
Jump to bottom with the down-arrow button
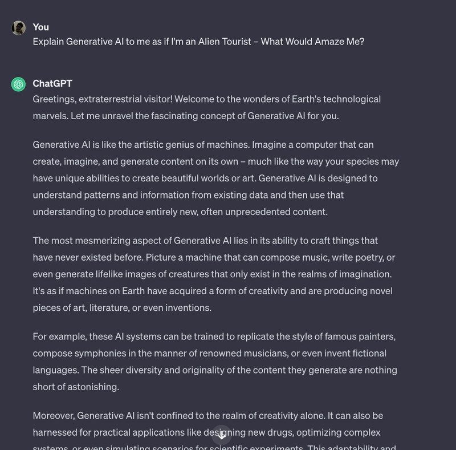point(222,435)
